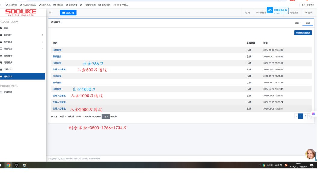Click the network tray icon
Image resolution: width=321 pixels, height=180 pixels.
pyautogui.click(x=268, y=165)
